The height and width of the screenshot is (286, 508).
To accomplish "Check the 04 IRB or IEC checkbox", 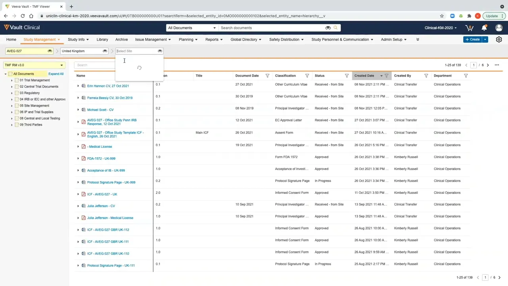I will 17,99.
